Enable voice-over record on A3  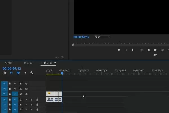[37, 110]
